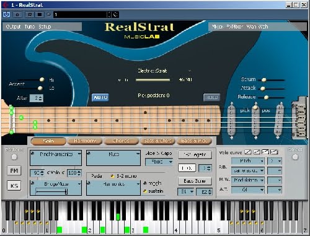Click the Alter value stepper
The image size is (310, 236).
tap(37, 98)
